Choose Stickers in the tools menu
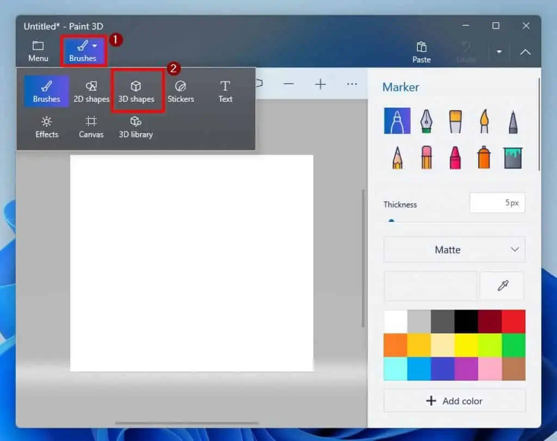This screenshot has width=557, height=441. (181, 91)
